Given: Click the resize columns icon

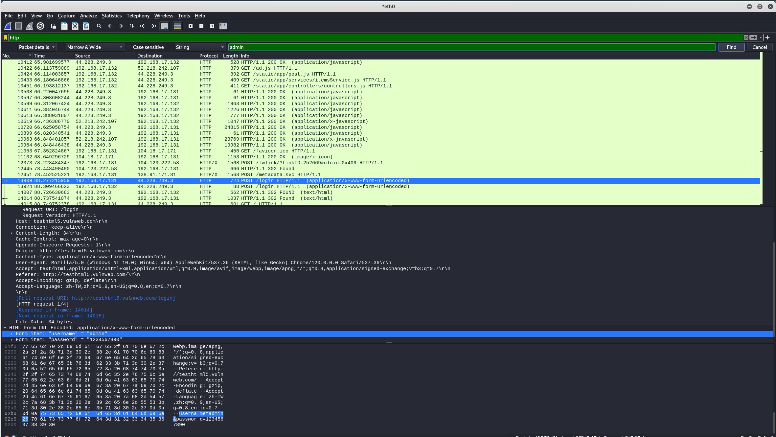Looking at the screenshot, I should [x=223, y=26].
